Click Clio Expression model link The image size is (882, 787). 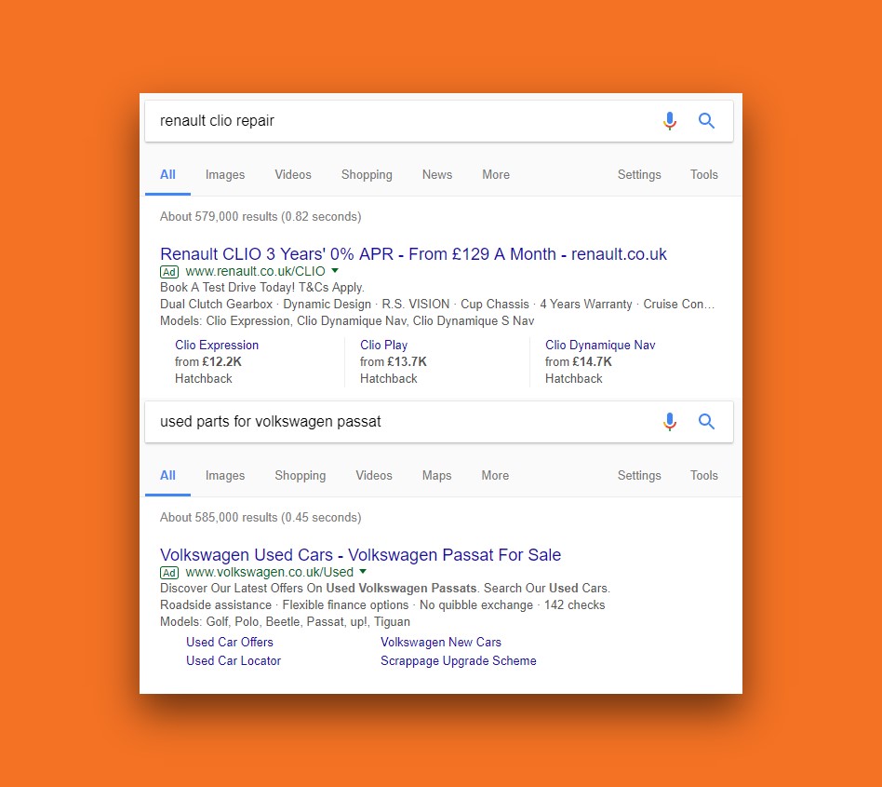point(217,346)
